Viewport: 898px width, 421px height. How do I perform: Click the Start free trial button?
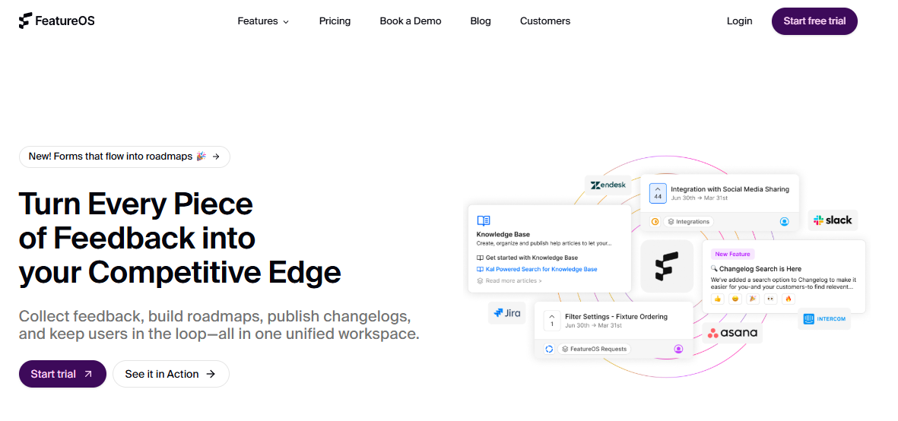click(x=814, y=21)
